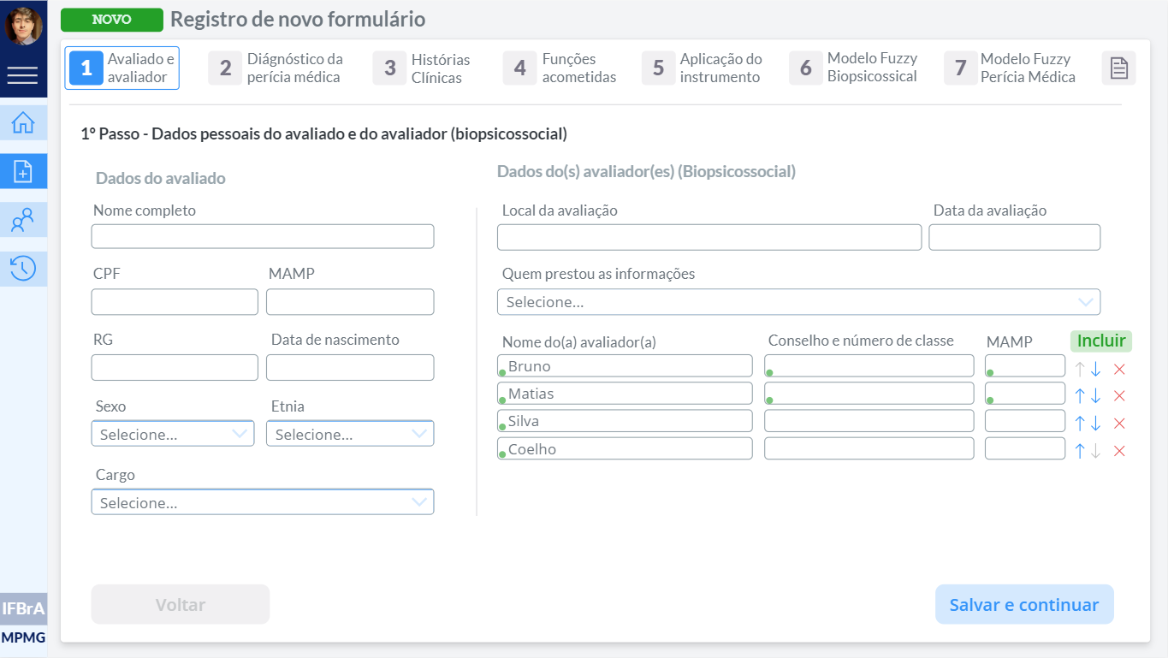Move Bruno row down with arrow

(x=1096, y=369)
